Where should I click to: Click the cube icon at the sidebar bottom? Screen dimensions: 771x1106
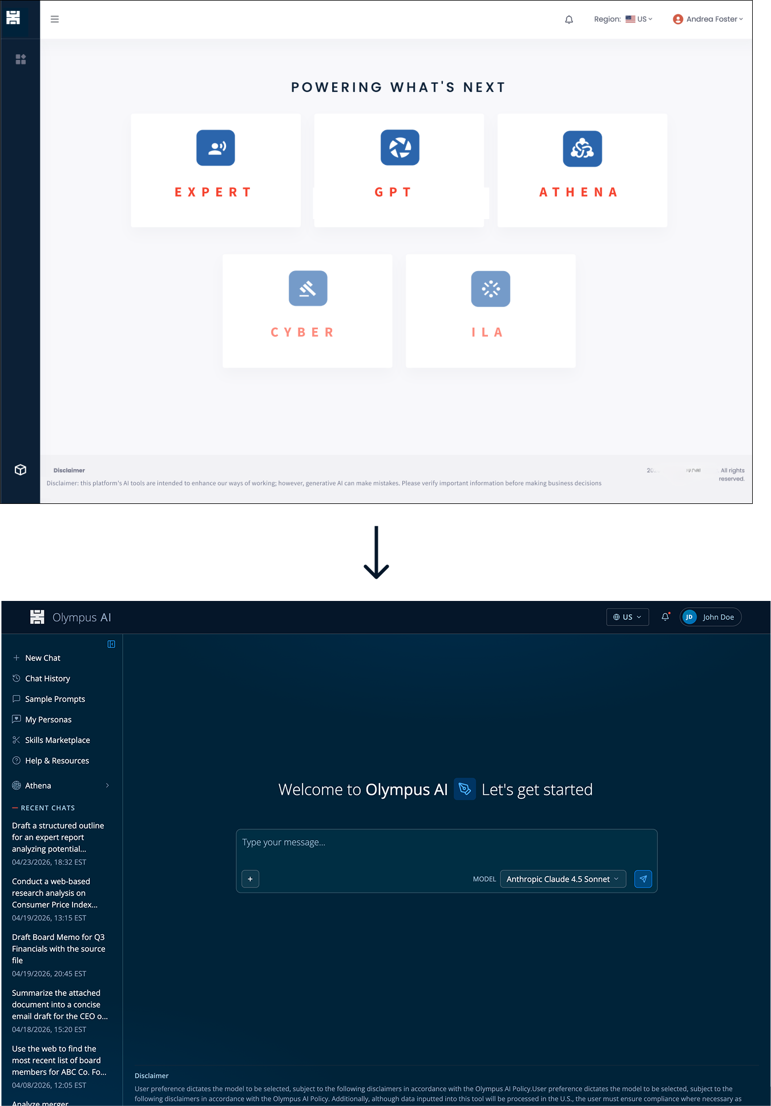[x=21, y=470]
